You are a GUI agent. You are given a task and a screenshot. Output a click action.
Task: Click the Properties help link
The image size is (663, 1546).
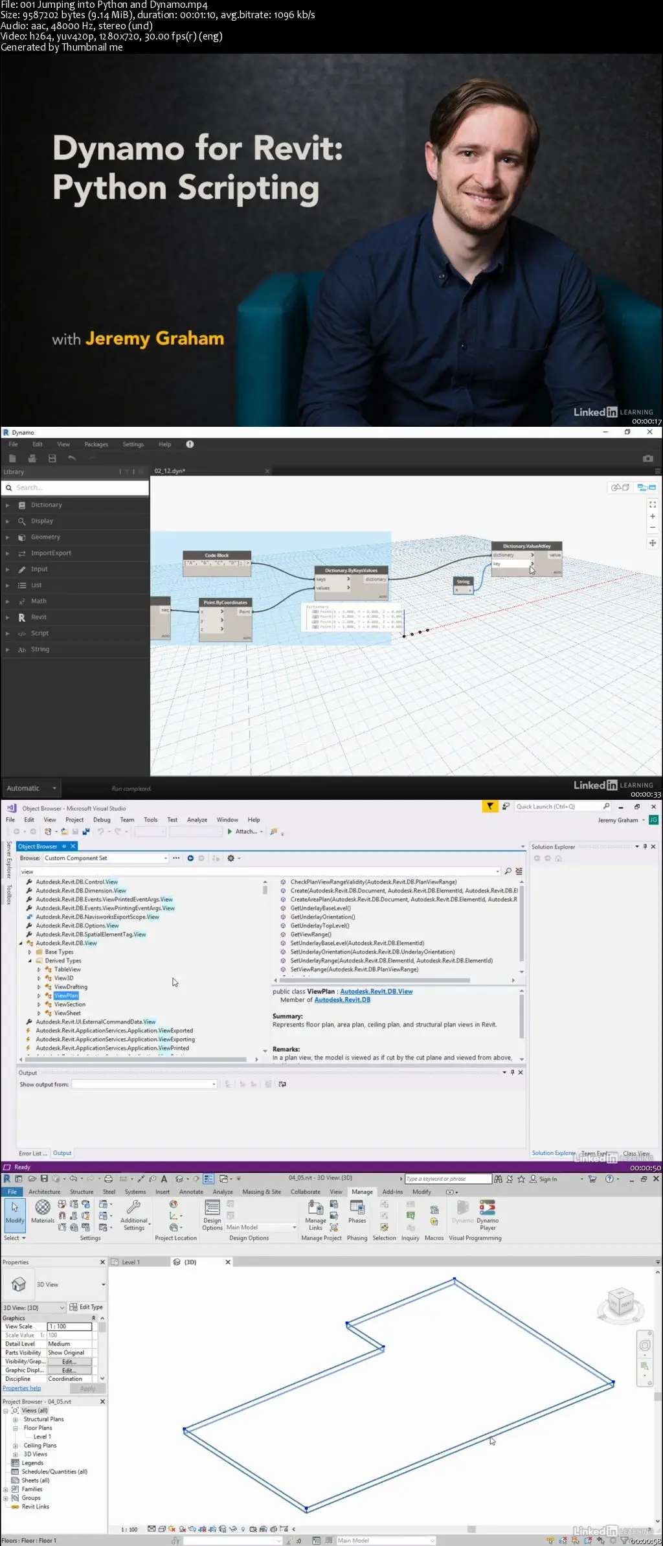pyautogui.click(x=21, y=1388)
